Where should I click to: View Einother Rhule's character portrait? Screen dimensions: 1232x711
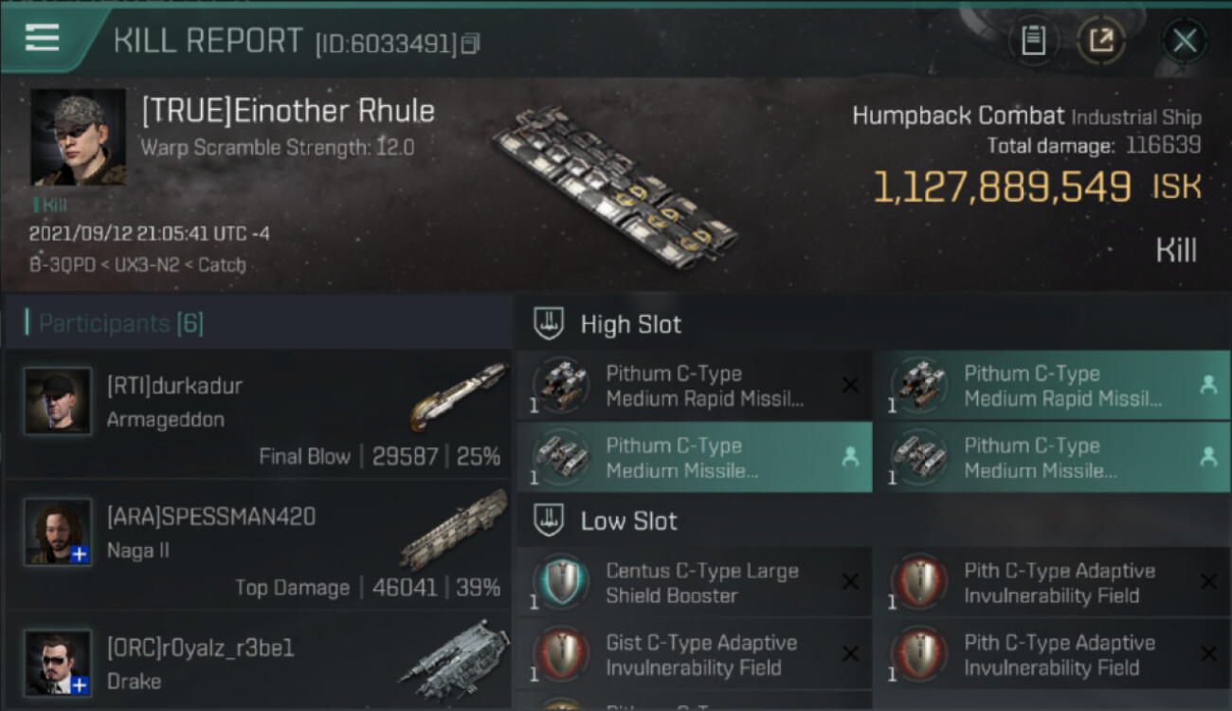(x=78, y=137)
